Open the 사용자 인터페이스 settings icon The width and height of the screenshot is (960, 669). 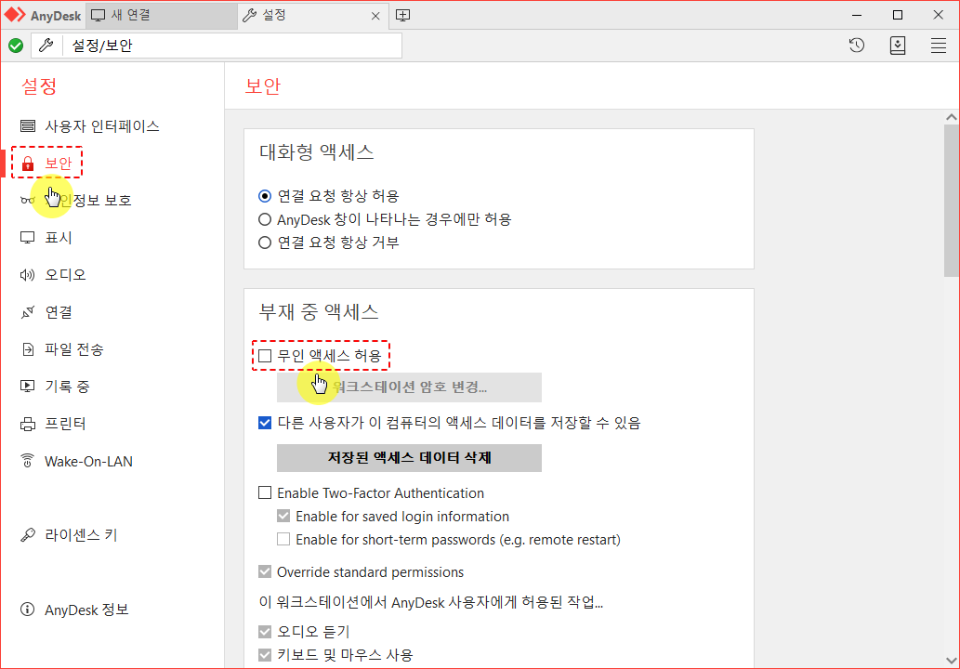point(28,126)
